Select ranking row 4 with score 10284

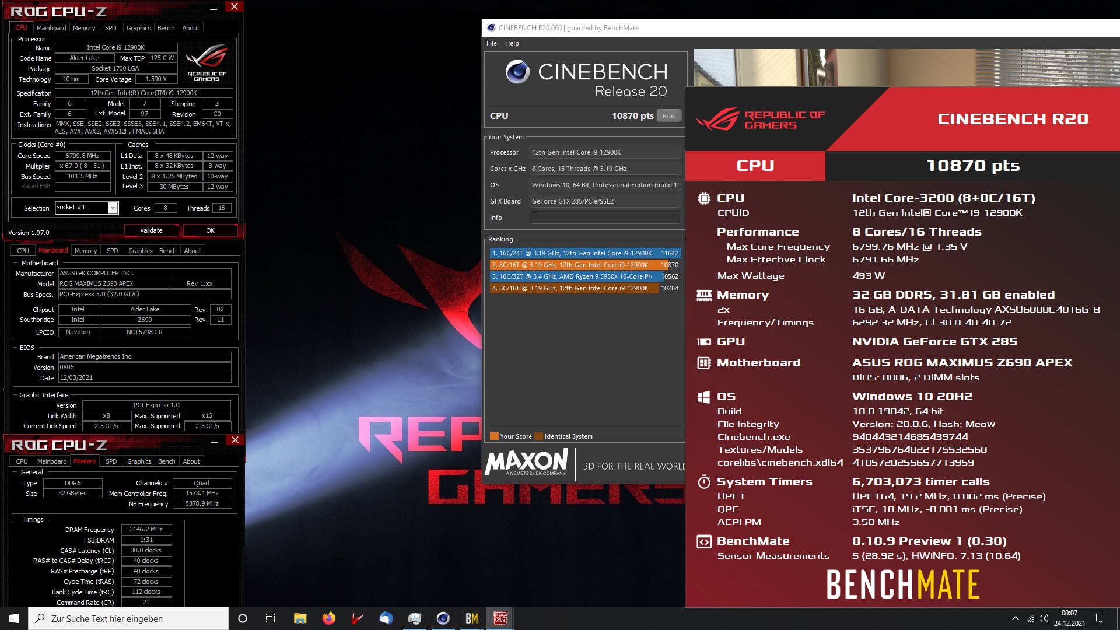coord(585,288)
